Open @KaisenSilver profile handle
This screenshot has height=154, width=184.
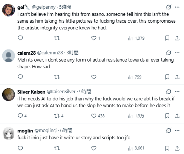(61, 92)
